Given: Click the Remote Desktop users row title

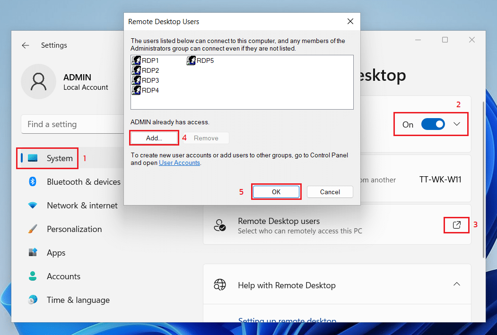Looking at the screenshot, I should tap(279, 221).
